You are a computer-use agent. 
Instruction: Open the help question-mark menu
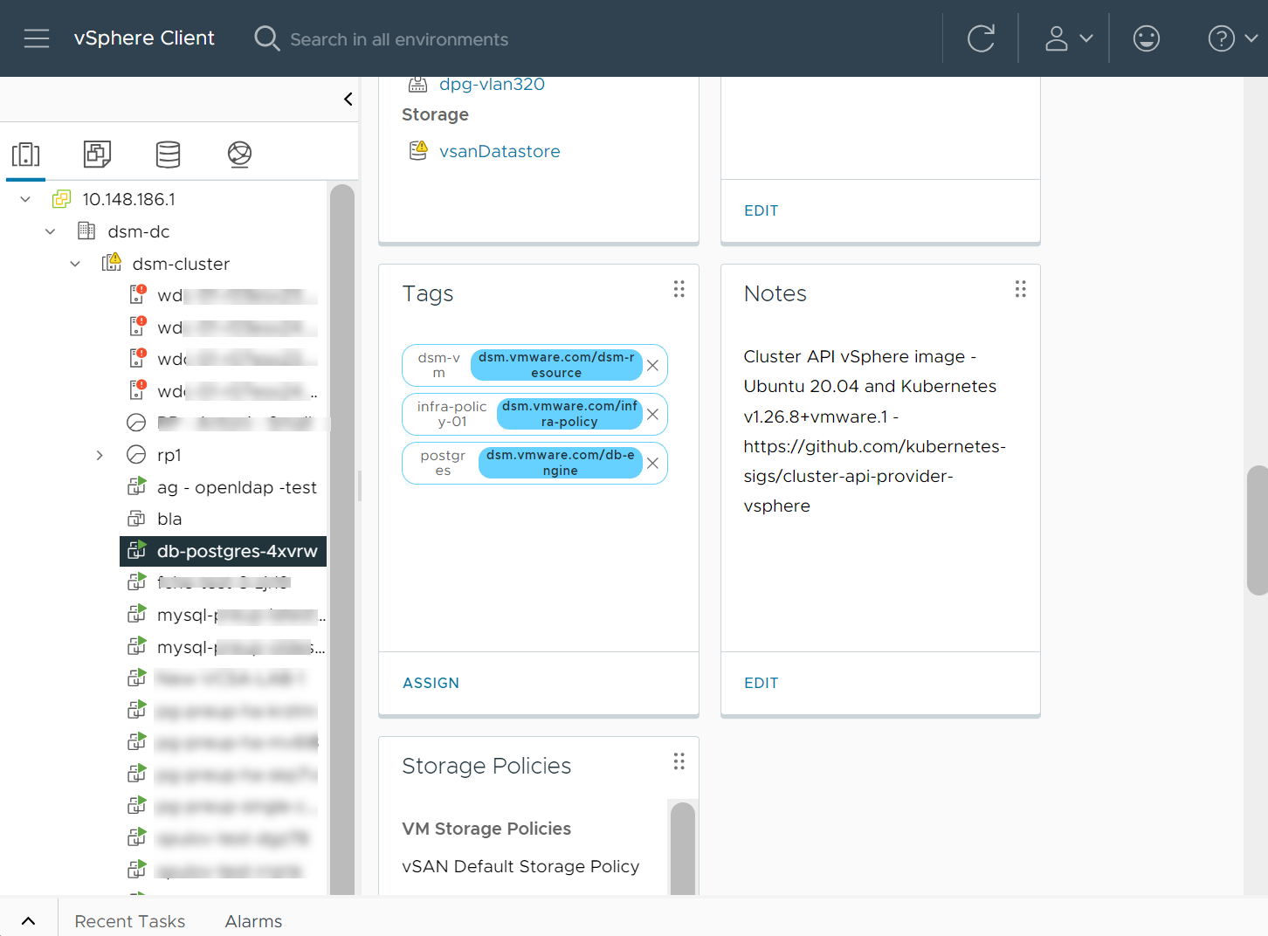(1232, 38)
